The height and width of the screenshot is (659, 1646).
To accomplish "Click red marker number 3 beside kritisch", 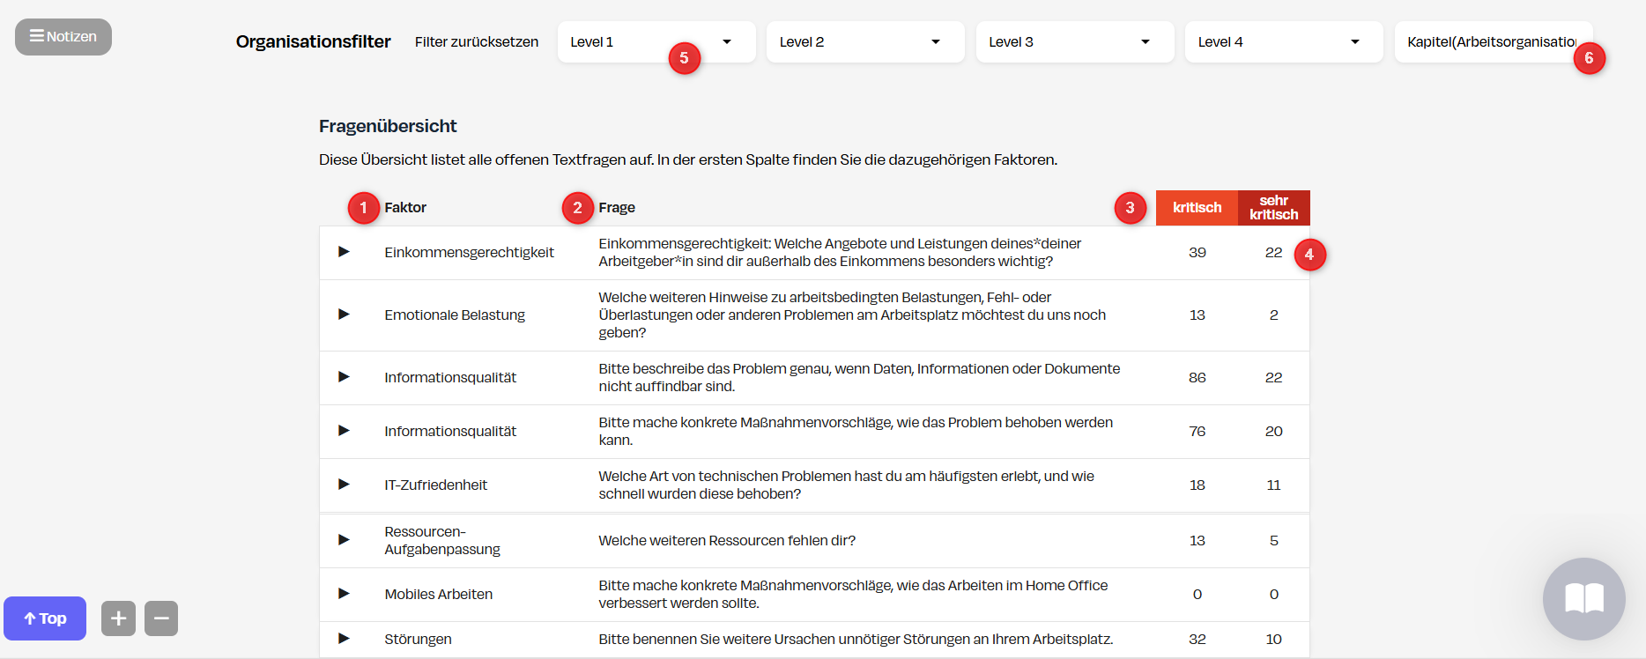I will (x=1130, y=208).
